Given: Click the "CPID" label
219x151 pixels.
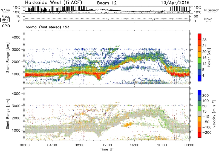Looking at the screenshot, I should coord(6,26).
